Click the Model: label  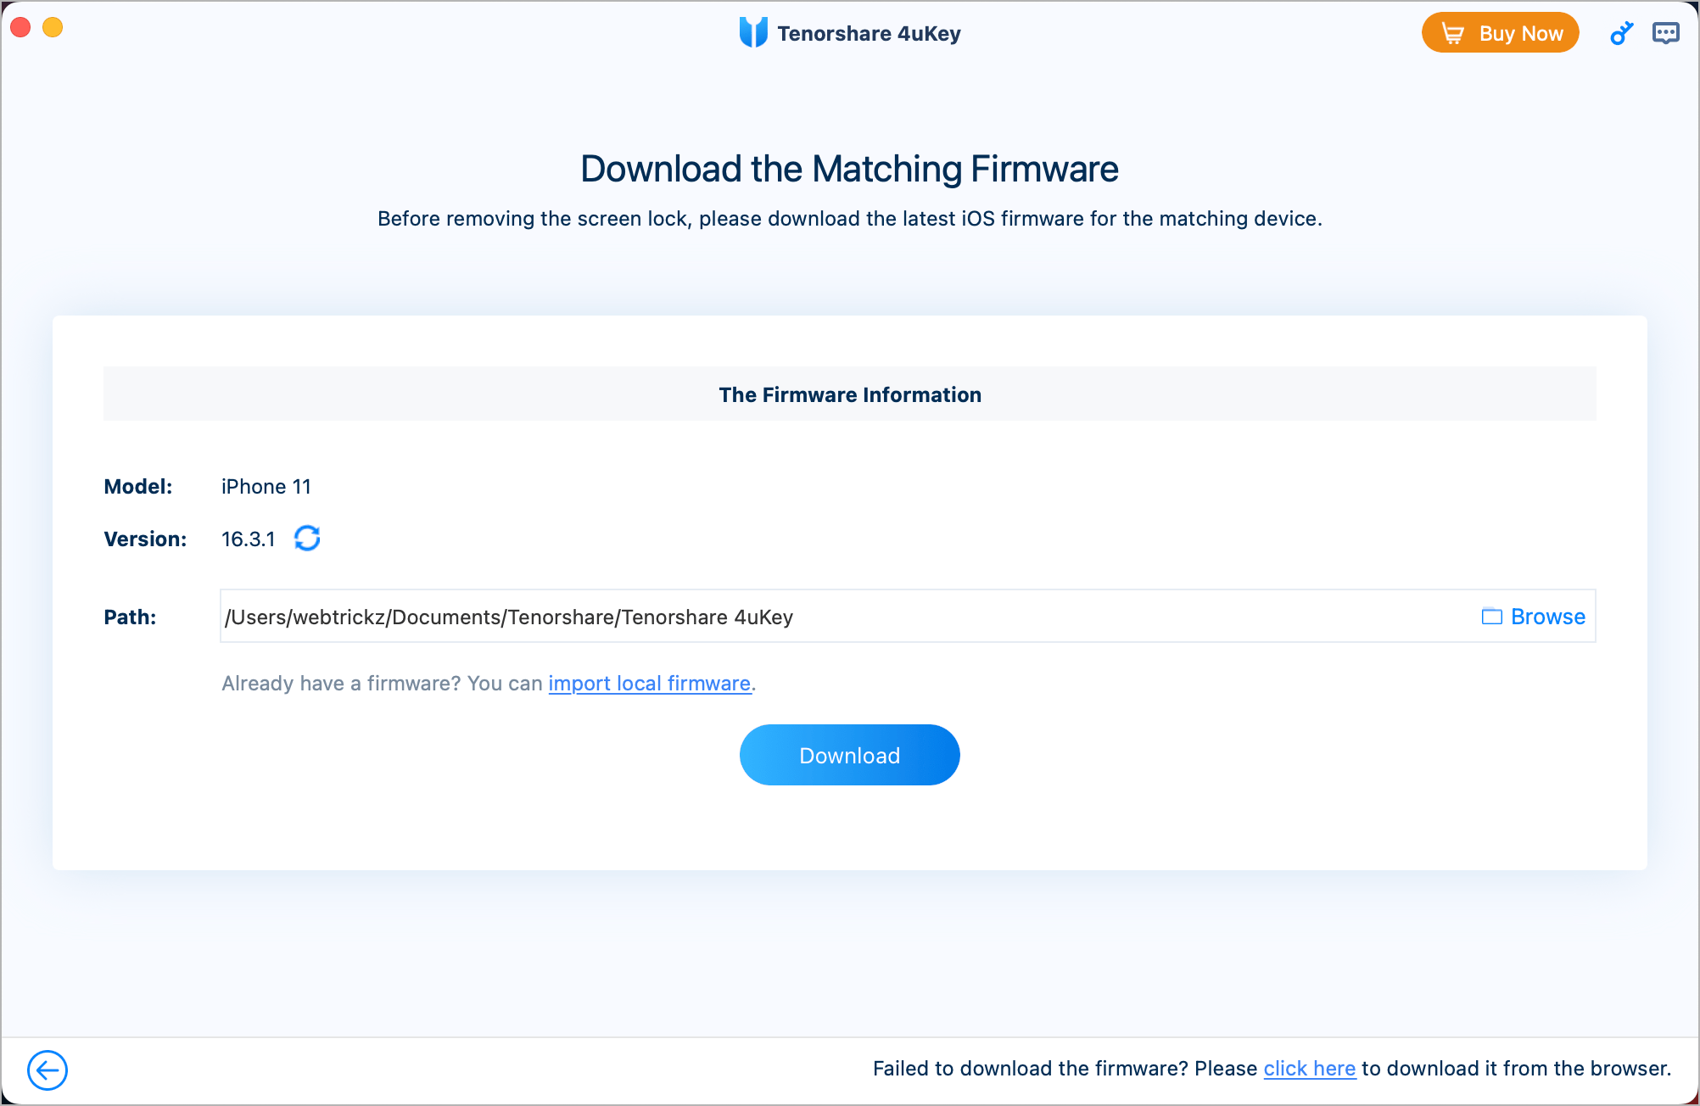pos(137,487)
